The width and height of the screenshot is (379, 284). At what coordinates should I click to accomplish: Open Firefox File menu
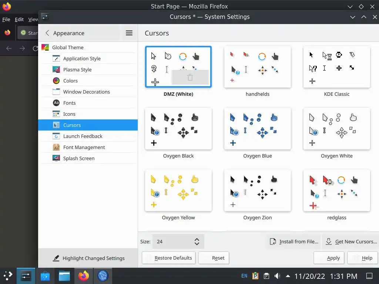6,19
